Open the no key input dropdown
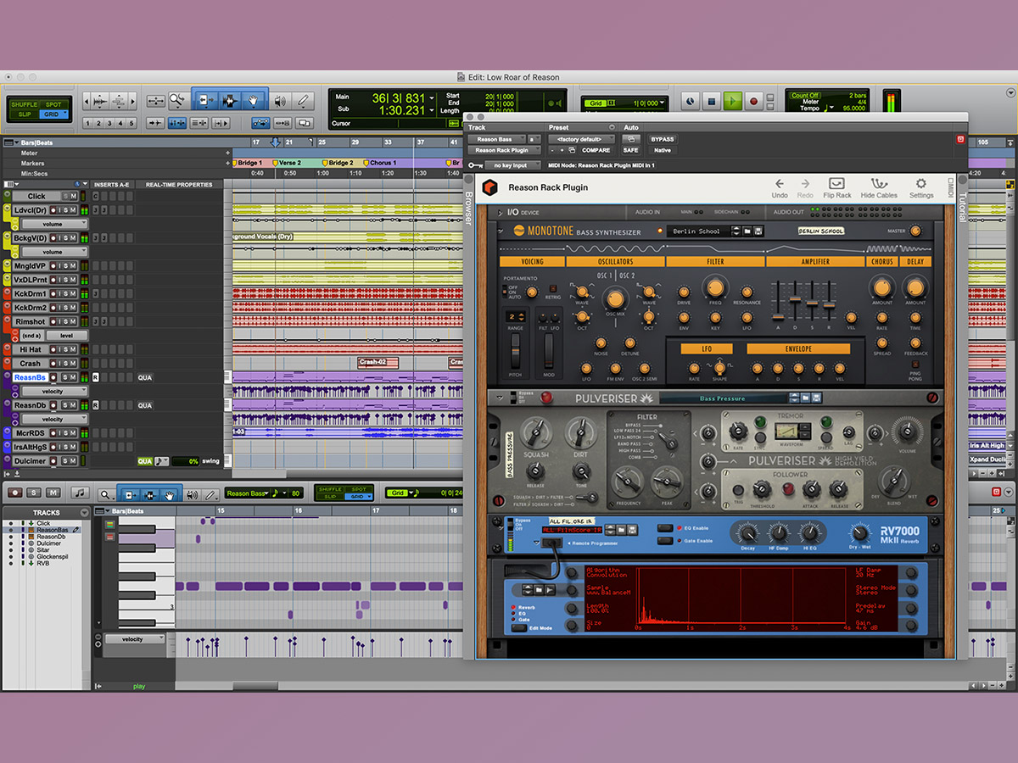This screenshot has width=1018, height=763. click(512, 165)
